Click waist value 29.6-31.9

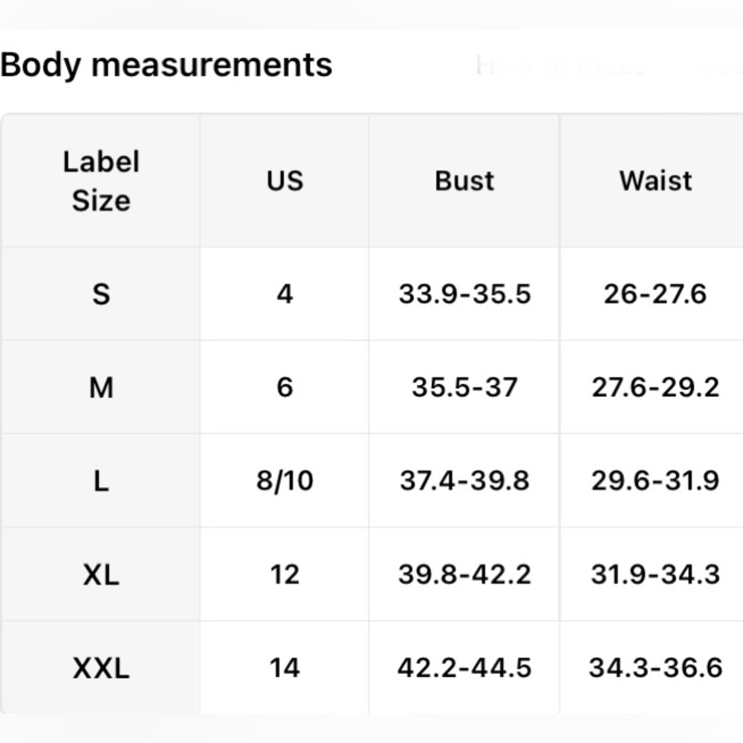[x=656, y=481]
